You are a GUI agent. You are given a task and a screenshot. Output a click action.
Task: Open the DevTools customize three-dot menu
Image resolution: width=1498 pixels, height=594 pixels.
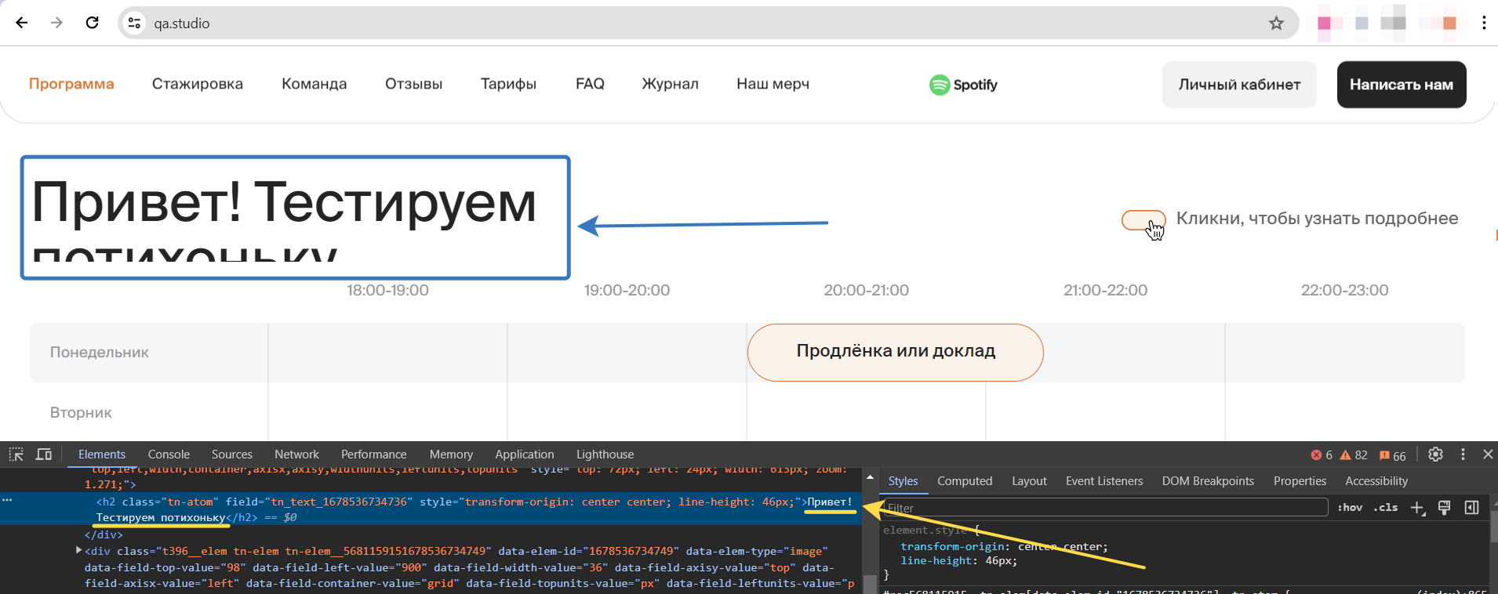1463,455
